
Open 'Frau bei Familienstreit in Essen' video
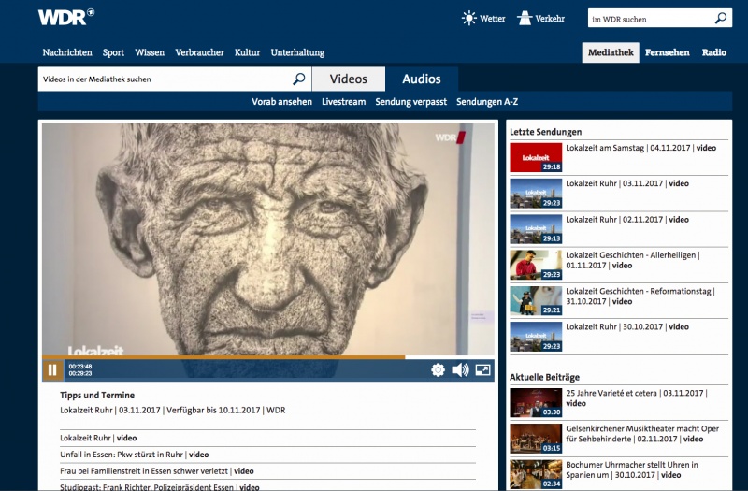pyautogui.click(x=157, y=471)
